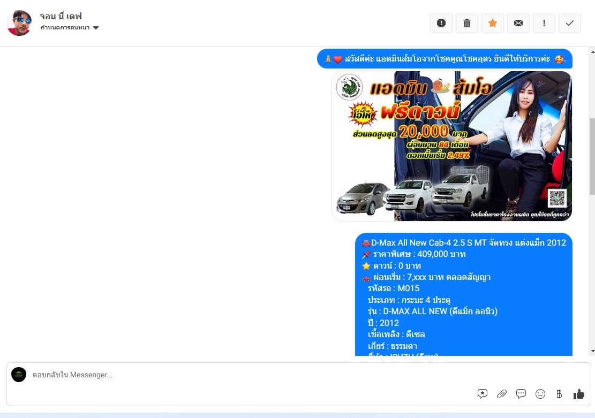Star this conversation with the orange star
The height and width of the screenshot is (418, 595).
point(493,23)
